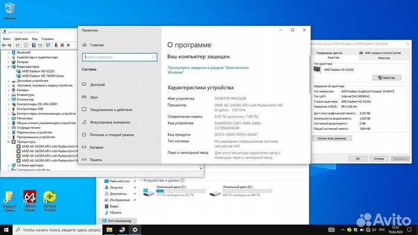The width and height of the screenshot is (418, 235).
Task: Open the Display (Дисплей) settings page
Action: tap(98, 84)
